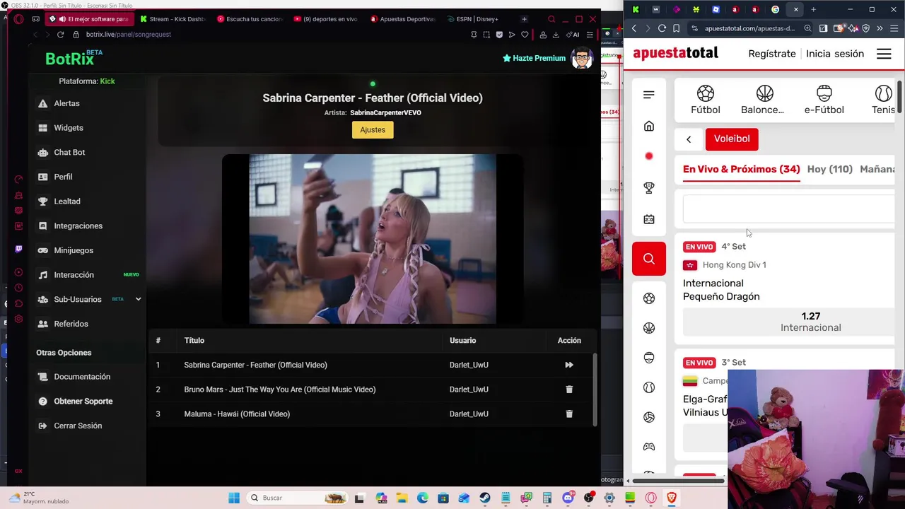905x509 pixels.
Task: Switch to Apuestas Deportivas tab in Opera
Action: [x=403, y=19]
